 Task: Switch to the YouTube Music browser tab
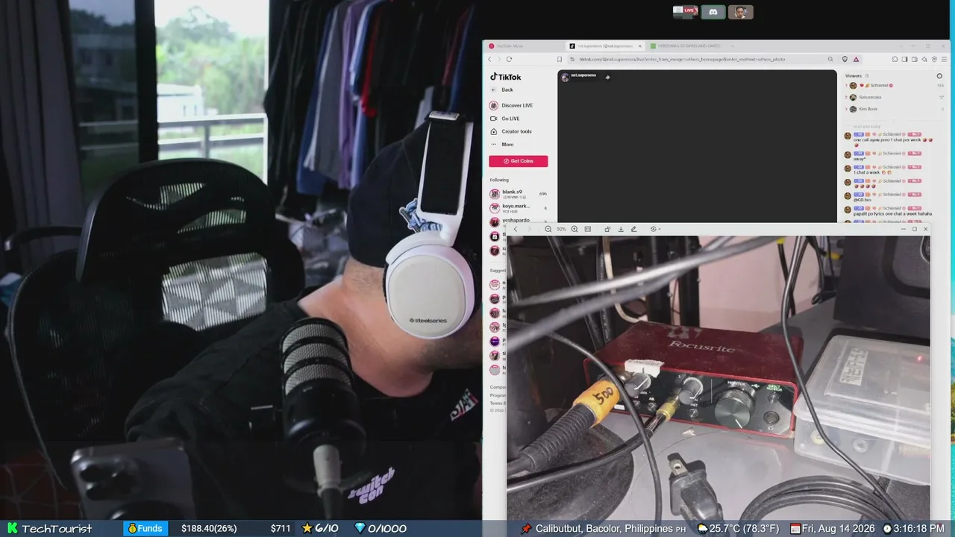[522, 46]
